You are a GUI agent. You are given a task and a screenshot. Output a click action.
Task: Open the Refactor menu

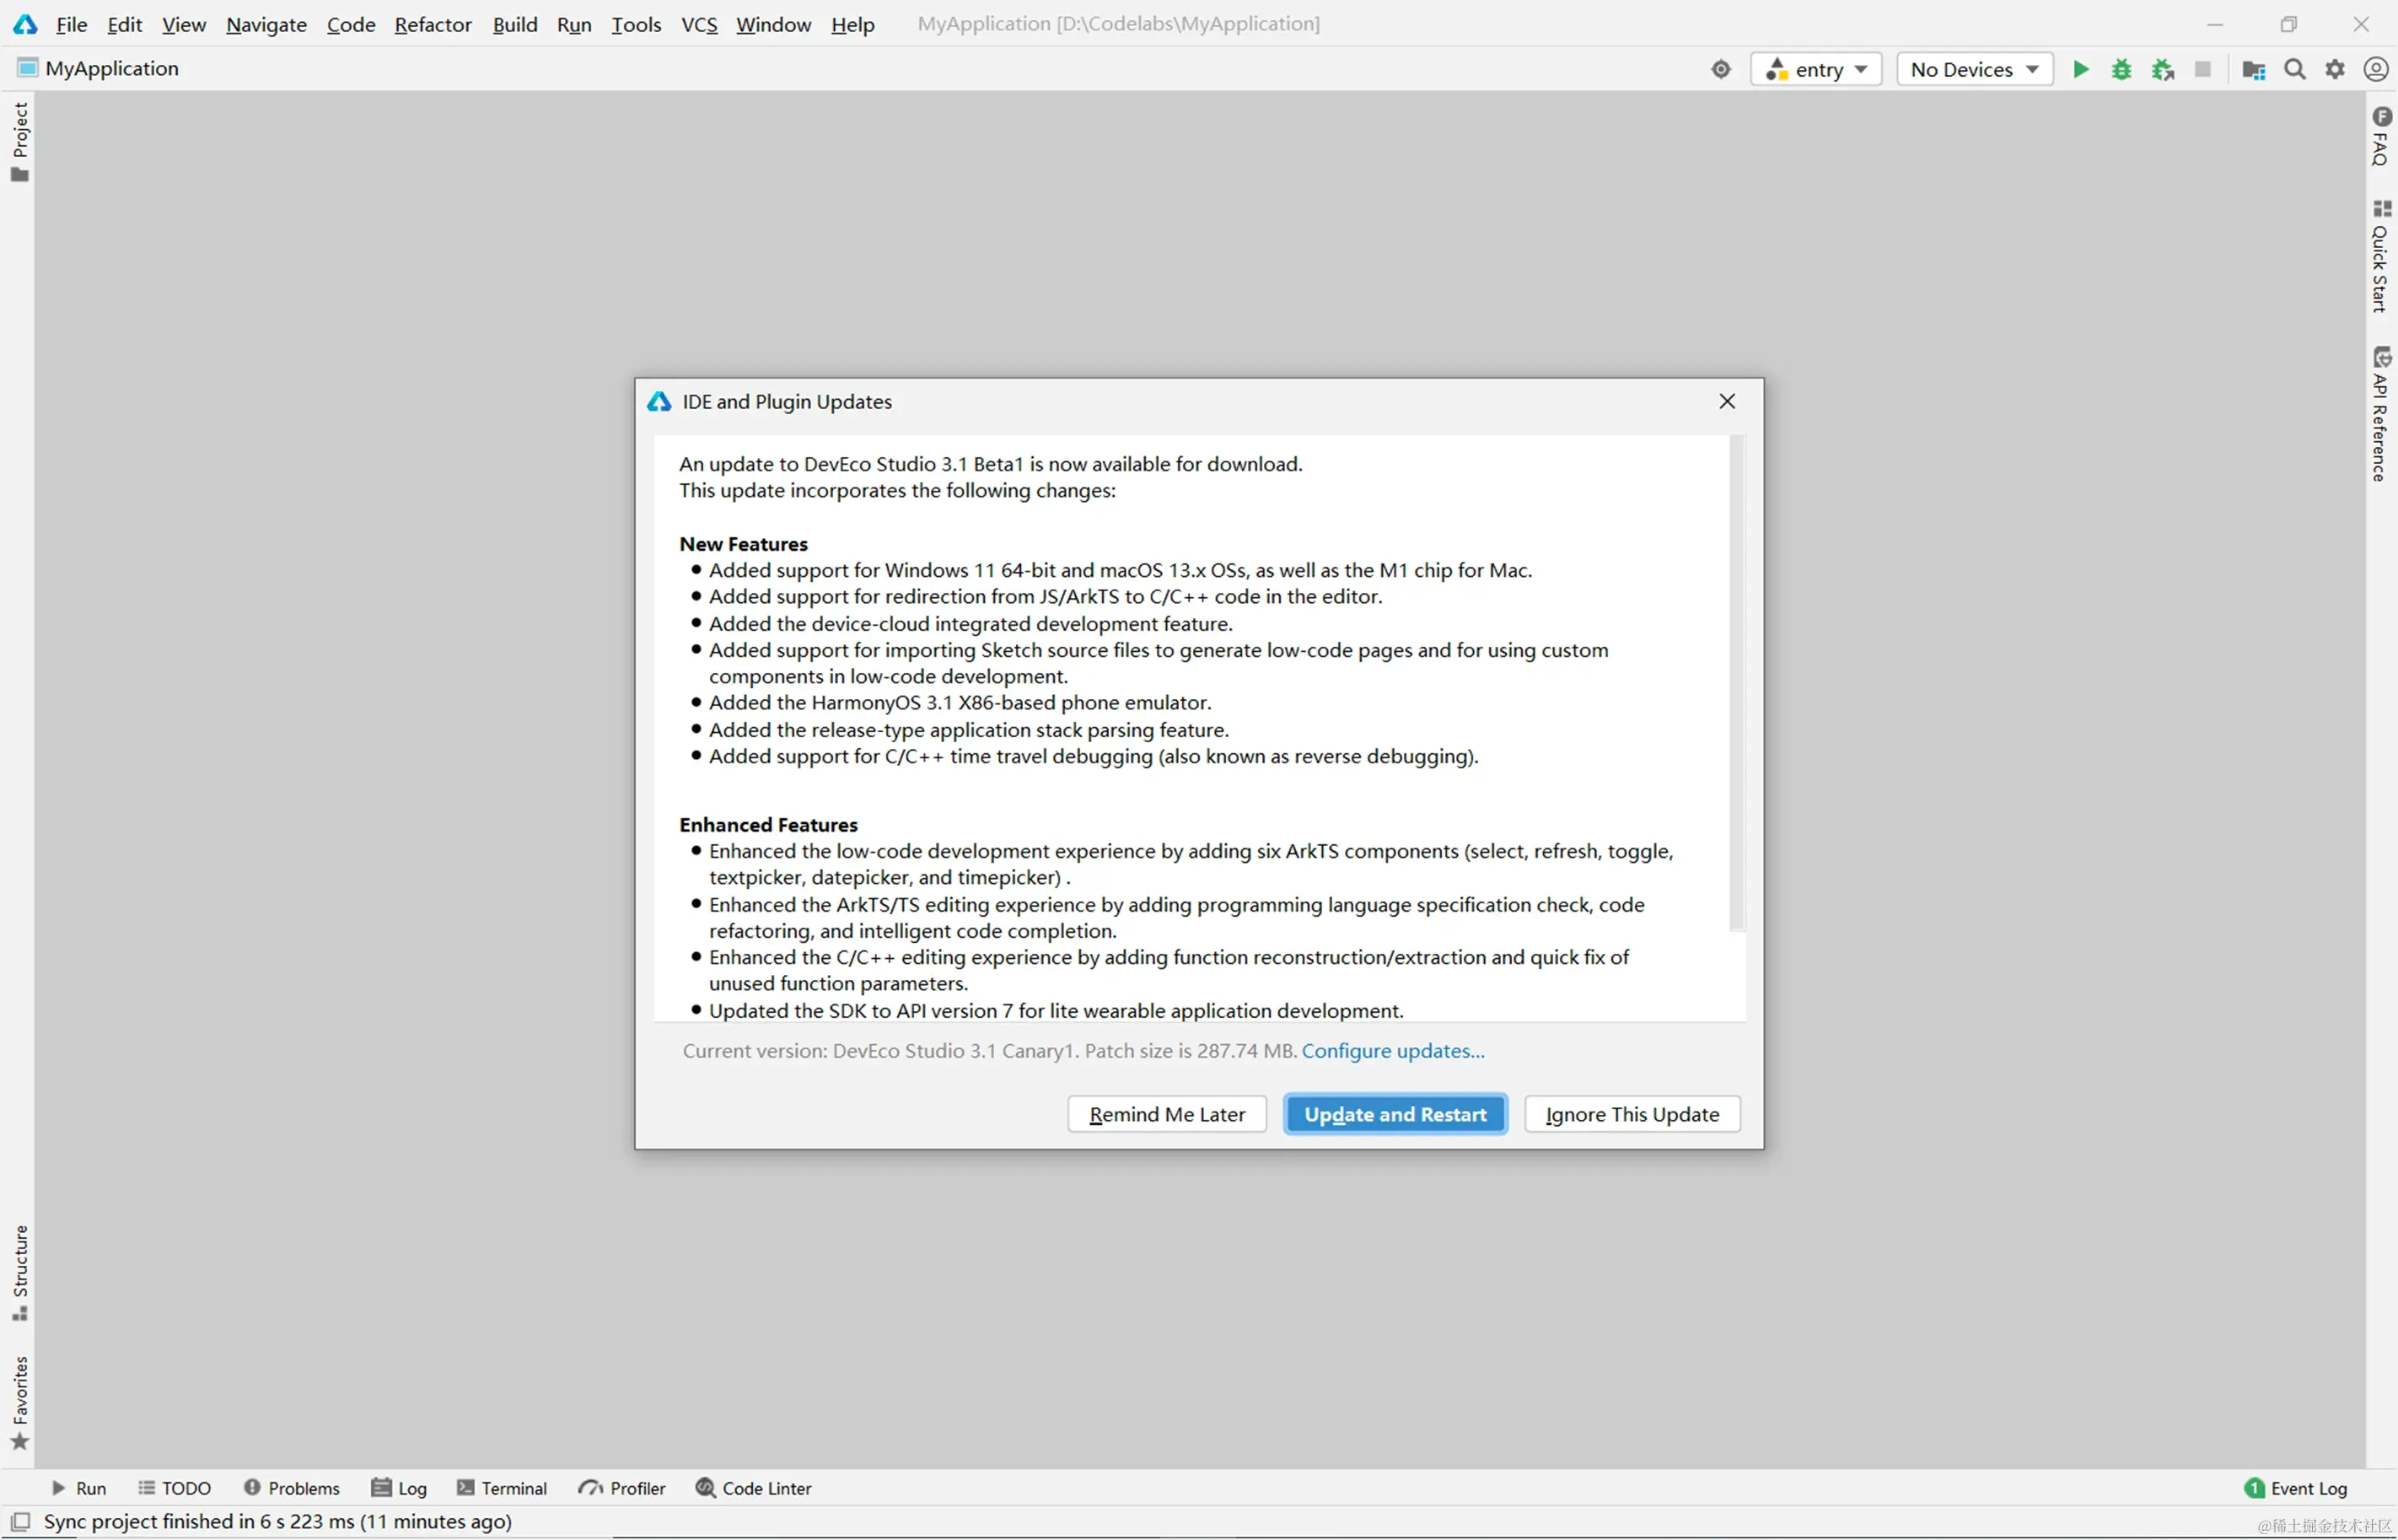(x=432, y=24)
